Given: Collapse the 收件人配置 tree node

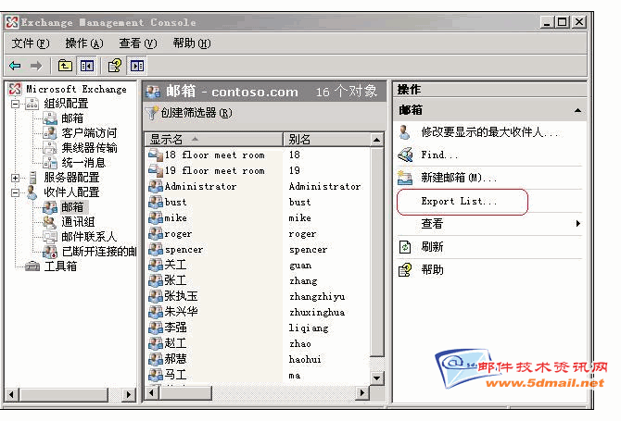Looking at the screenshot, I should [16, 192].
